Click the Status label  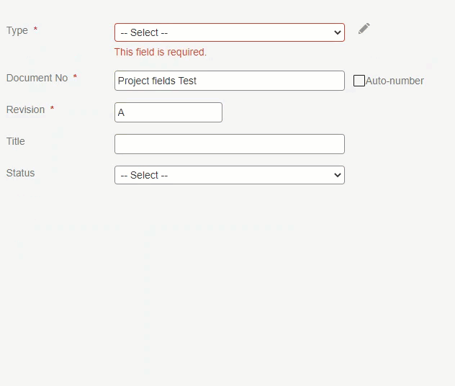click(x=21, y=173)
